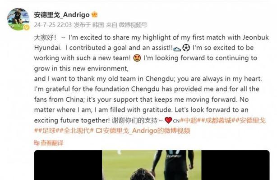
Task: Click the soccer ball emoji in post
Action: point(186,48)
